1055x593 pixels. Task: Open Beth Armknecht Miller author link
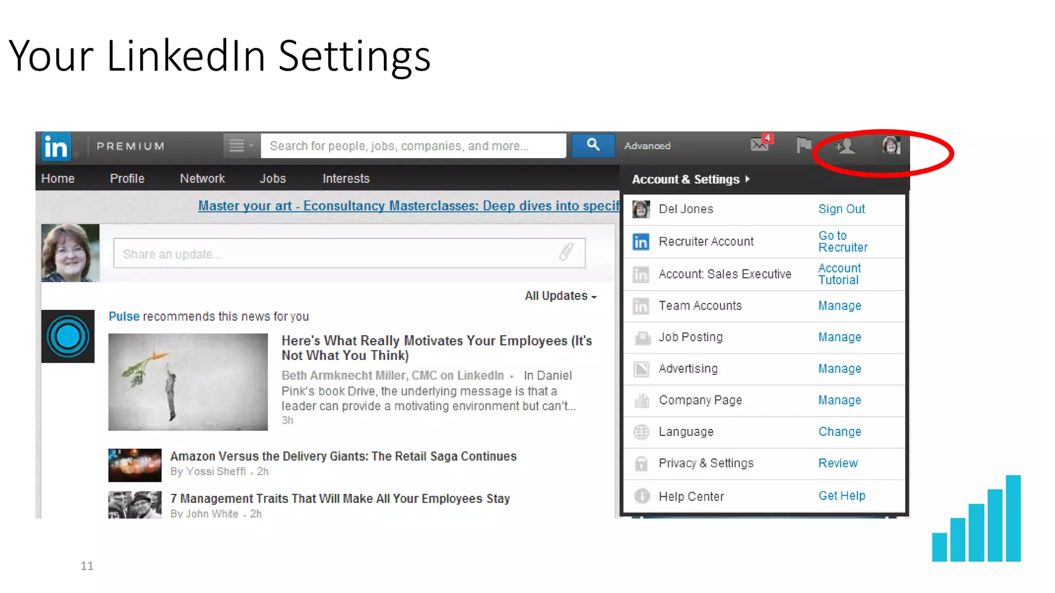point(393,376)
